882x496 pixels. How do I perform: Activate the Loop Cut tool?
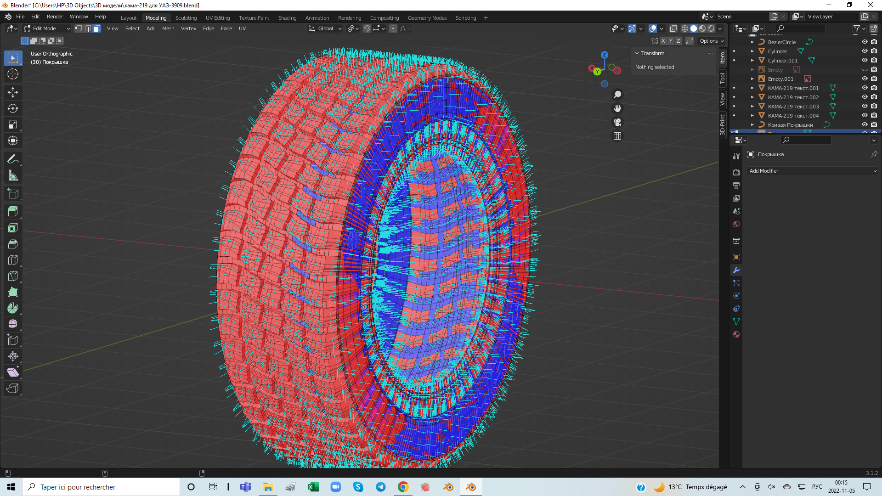click(13, 260)
